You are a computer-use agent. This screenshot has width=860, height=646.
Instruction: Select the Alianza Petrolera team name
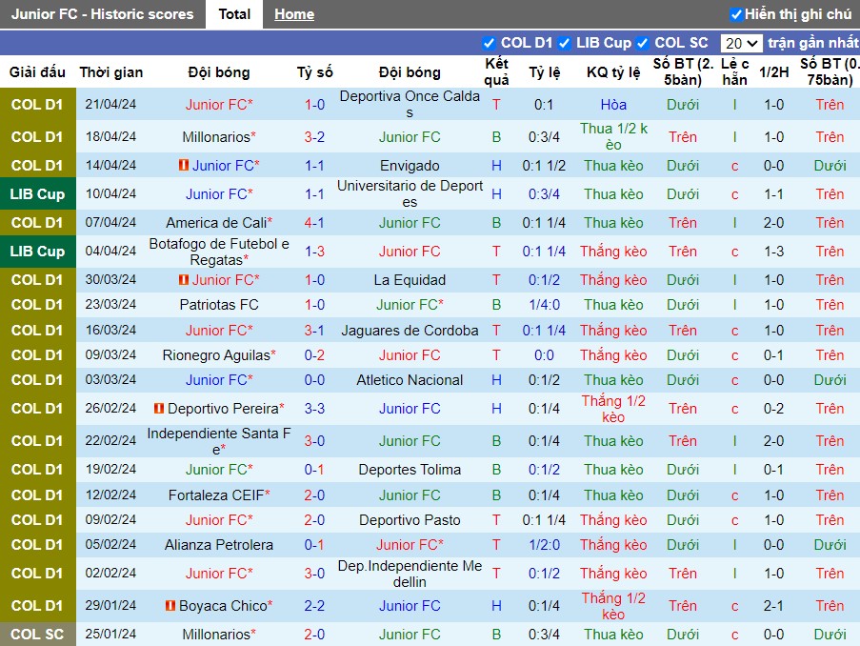click(x=219, y=544)
